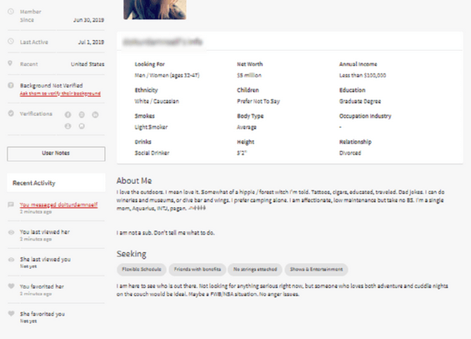Viewport: 471px width, 339px height.
Task: Click the About Me heading
Action: click(x=134, y=181)
